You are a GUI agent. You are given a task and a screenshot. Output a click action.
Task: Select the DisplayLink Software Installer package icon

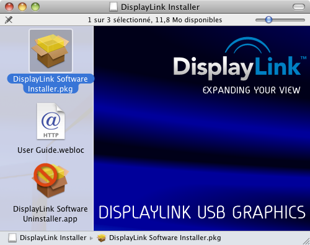click(51, 51)
